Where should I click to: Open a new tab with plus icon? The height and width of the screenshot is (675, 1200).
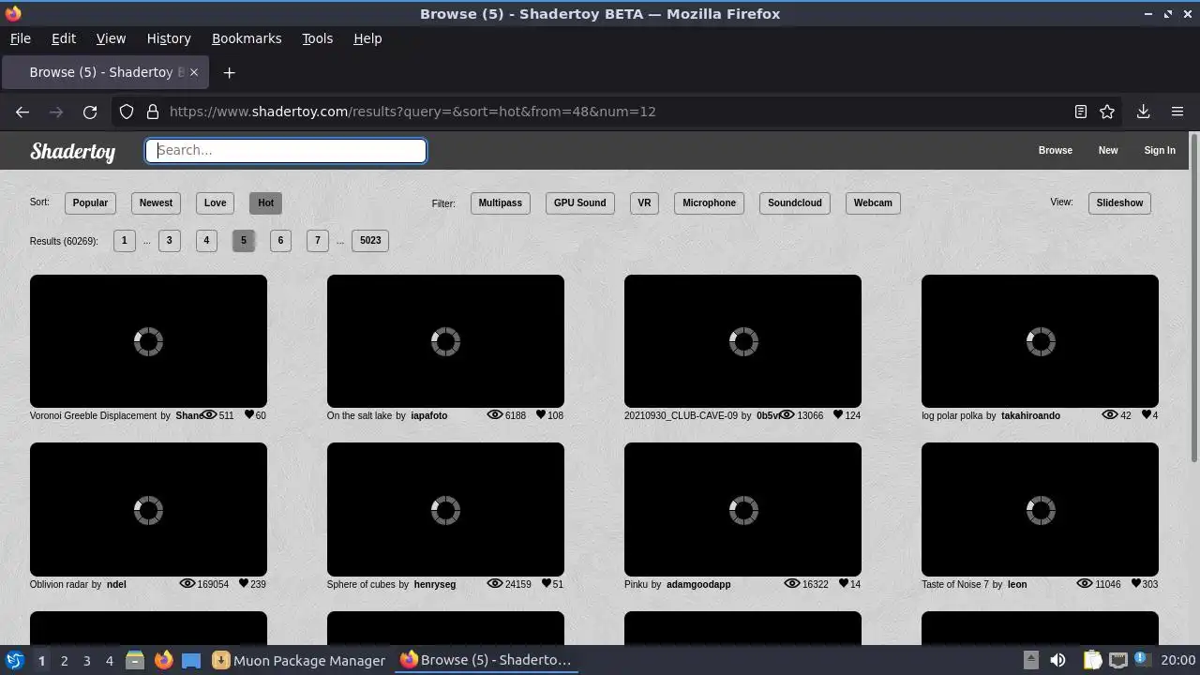coord(229,72)
